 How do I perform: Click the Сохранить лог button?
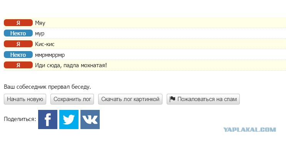coord(72,99)
